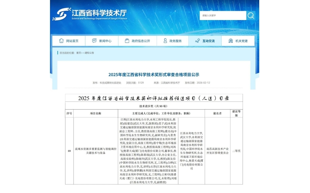This screenshot has width=310, height=193.
Task: Click the publisher text 科技成果转化促进处
Action: pos(110,83)
